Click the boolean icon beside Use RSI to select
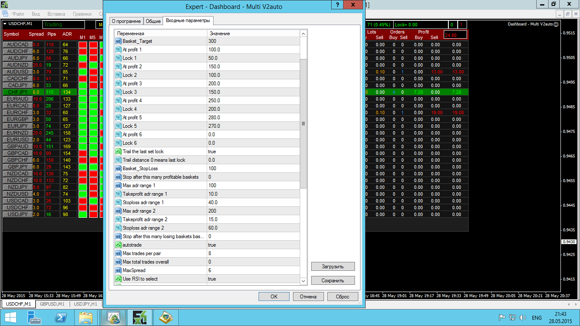580x326 pixels. click(x=118, y=279)
